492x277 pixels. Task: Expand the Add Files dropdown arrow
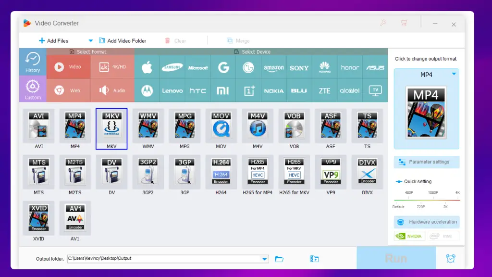pos(91,41)
